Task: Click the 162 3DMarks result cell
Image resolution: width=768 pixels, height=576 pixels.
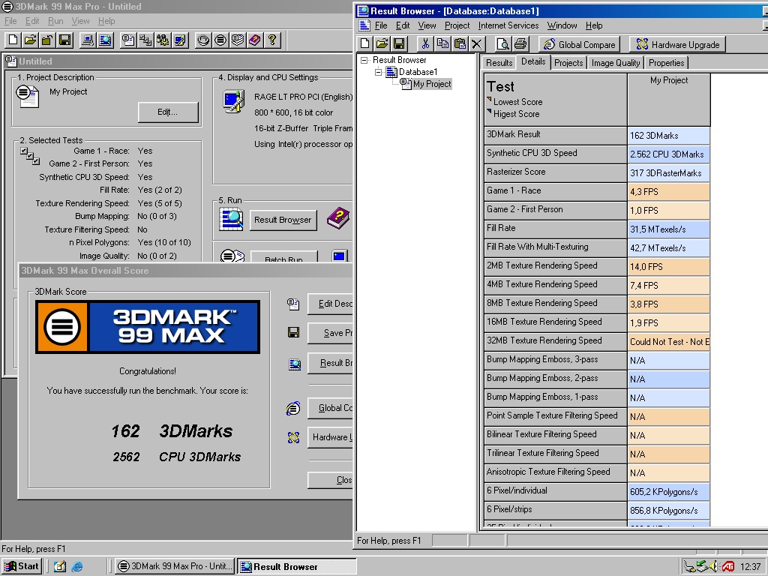Action: pyautogui.click(x=669, y=136)
